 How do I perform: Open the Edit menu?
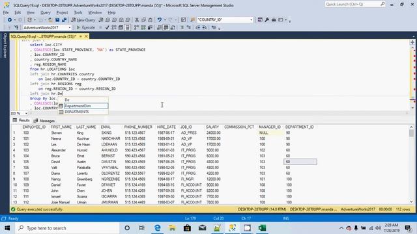coord(18,12)
